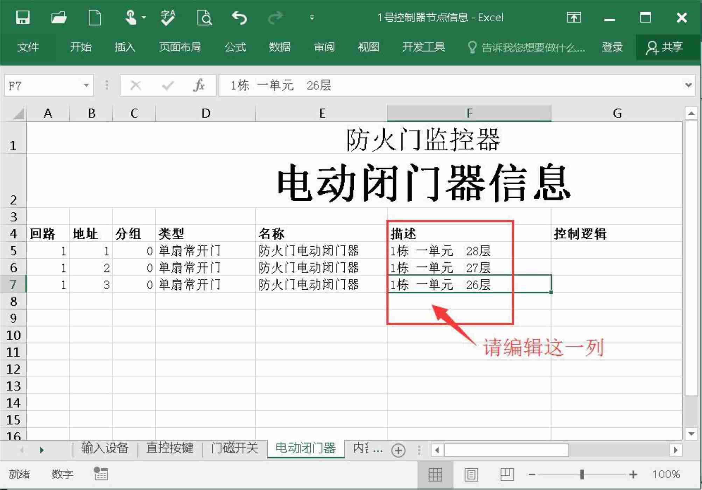Click the Open folder icon
This screenshot has width=702, height=490.
pos(58,17)
